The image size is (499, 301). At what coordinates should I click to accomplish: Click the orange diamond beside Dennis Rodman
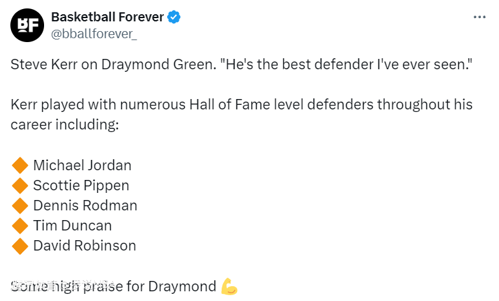pyautogui.click(x=20, y=206)
